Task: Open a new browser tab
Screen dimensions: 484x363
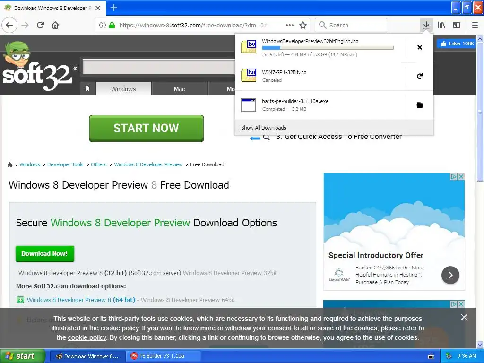Action: (x=114, y=8)
